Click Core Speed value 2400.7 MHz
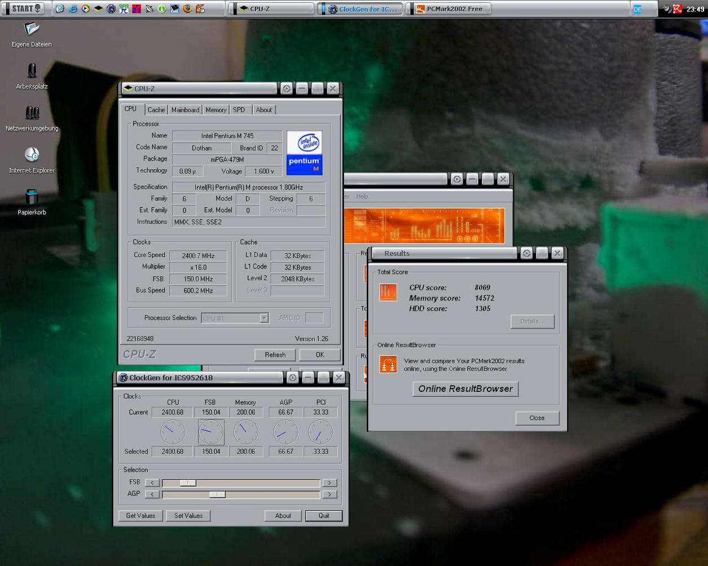Screen dimensions: 708x566 pyautogui.click(x=198, y=255)
